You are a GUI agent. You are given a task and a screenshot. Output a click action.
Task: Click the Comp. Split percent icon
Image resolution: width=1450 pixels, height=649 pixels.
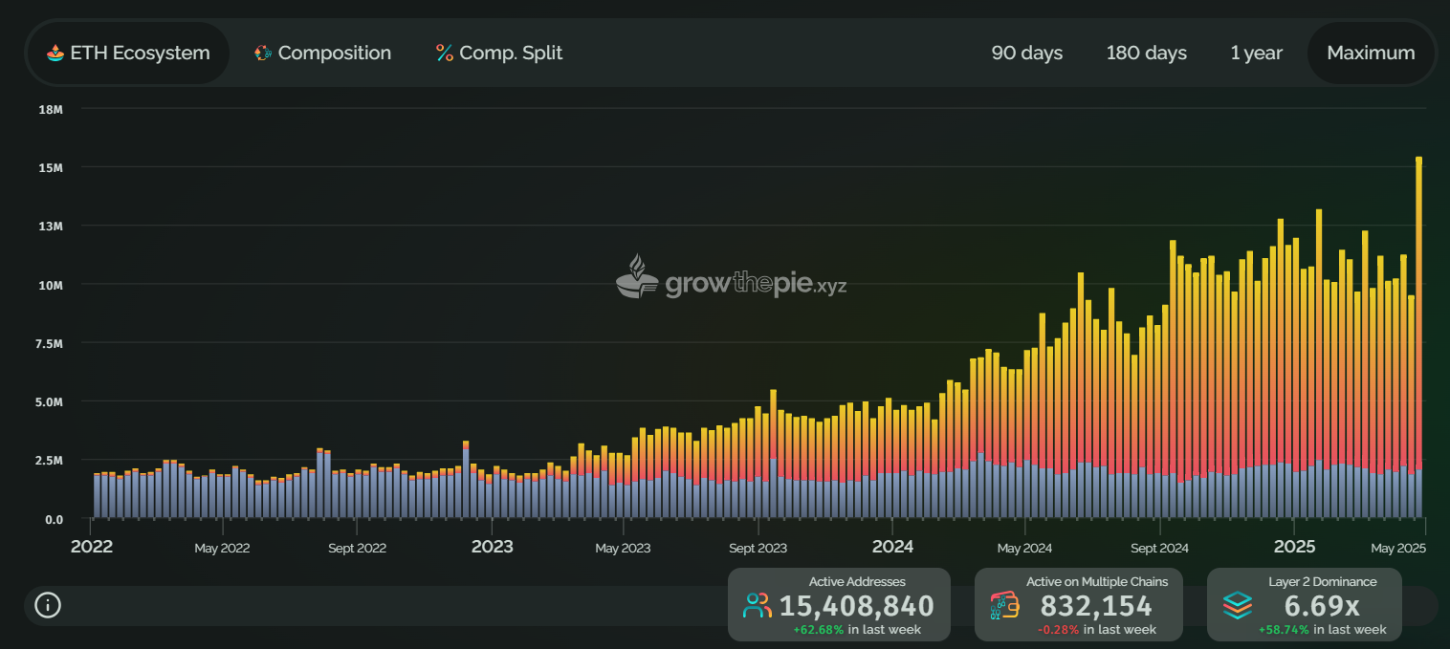point(445,54)
